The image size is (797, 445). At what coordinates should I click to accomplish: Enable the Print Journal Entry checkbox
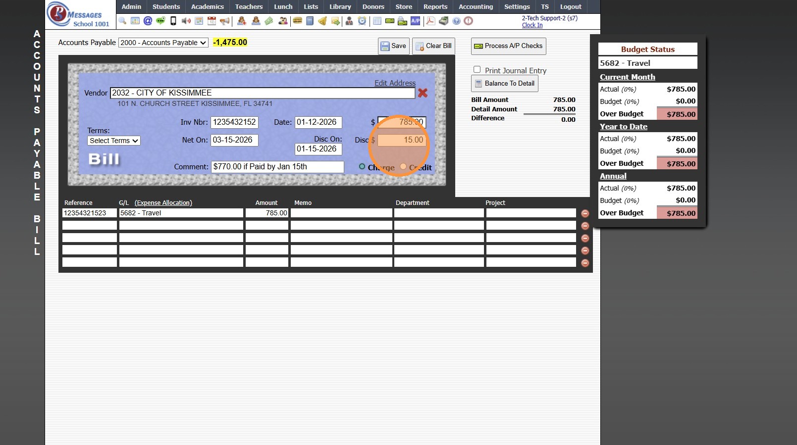477,70
